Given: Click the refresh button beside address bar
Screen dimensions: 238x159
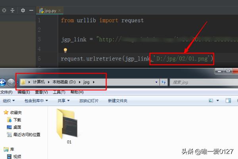Looking at the screenshot, I should 163,82.
